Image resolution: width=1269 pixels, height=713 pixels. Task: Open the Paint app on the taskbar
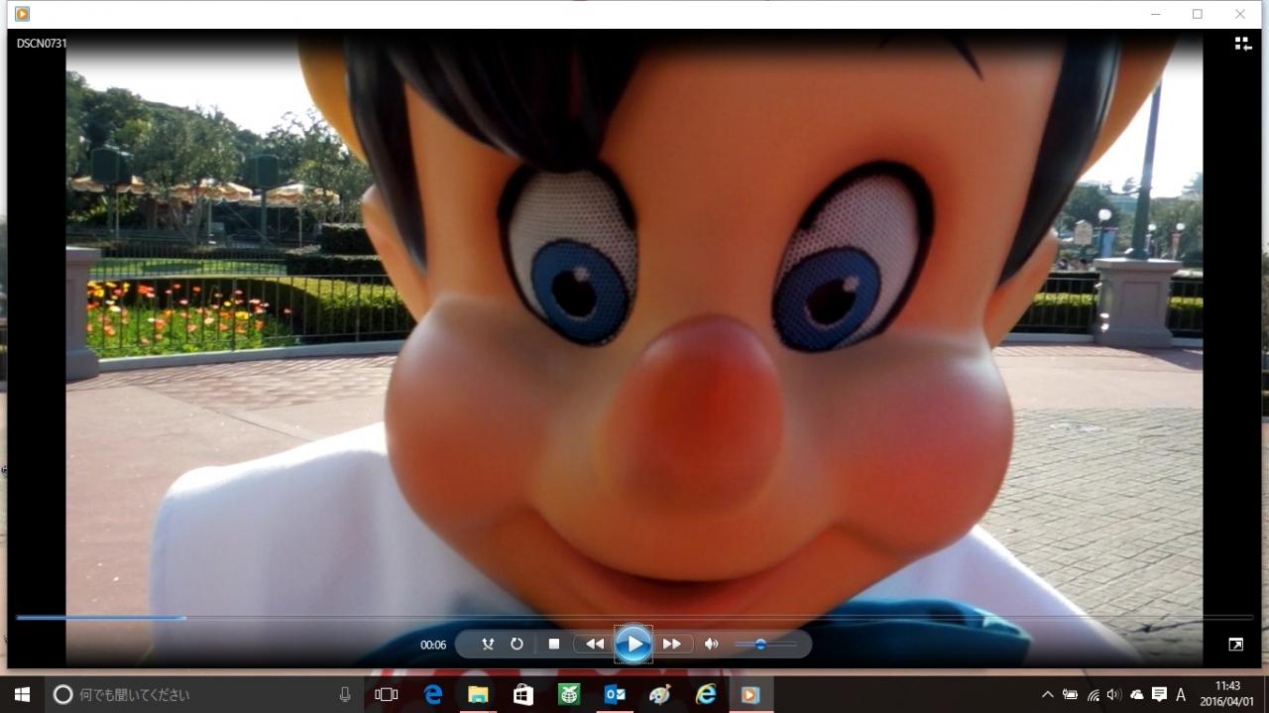659,694
